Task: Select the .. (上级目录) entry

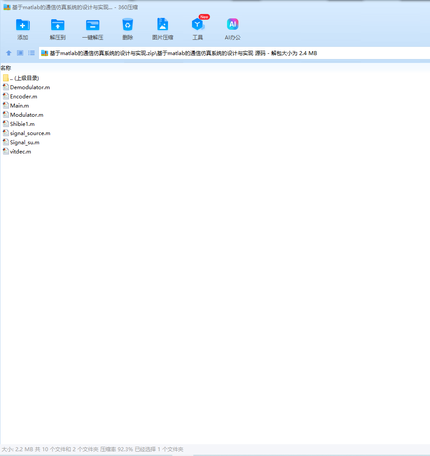Action: 24,78
